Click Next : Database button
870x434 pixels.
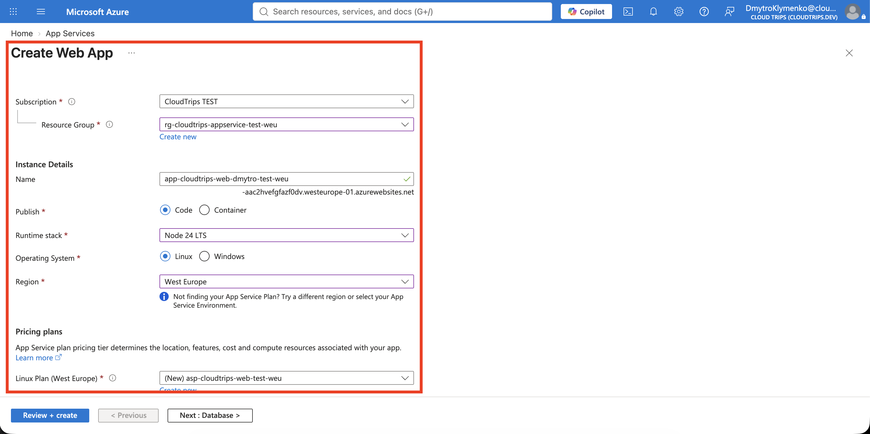[210, 415]
